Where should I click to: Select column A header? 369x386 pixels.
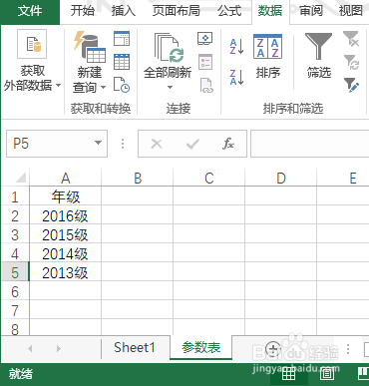[x=66, y=179]
